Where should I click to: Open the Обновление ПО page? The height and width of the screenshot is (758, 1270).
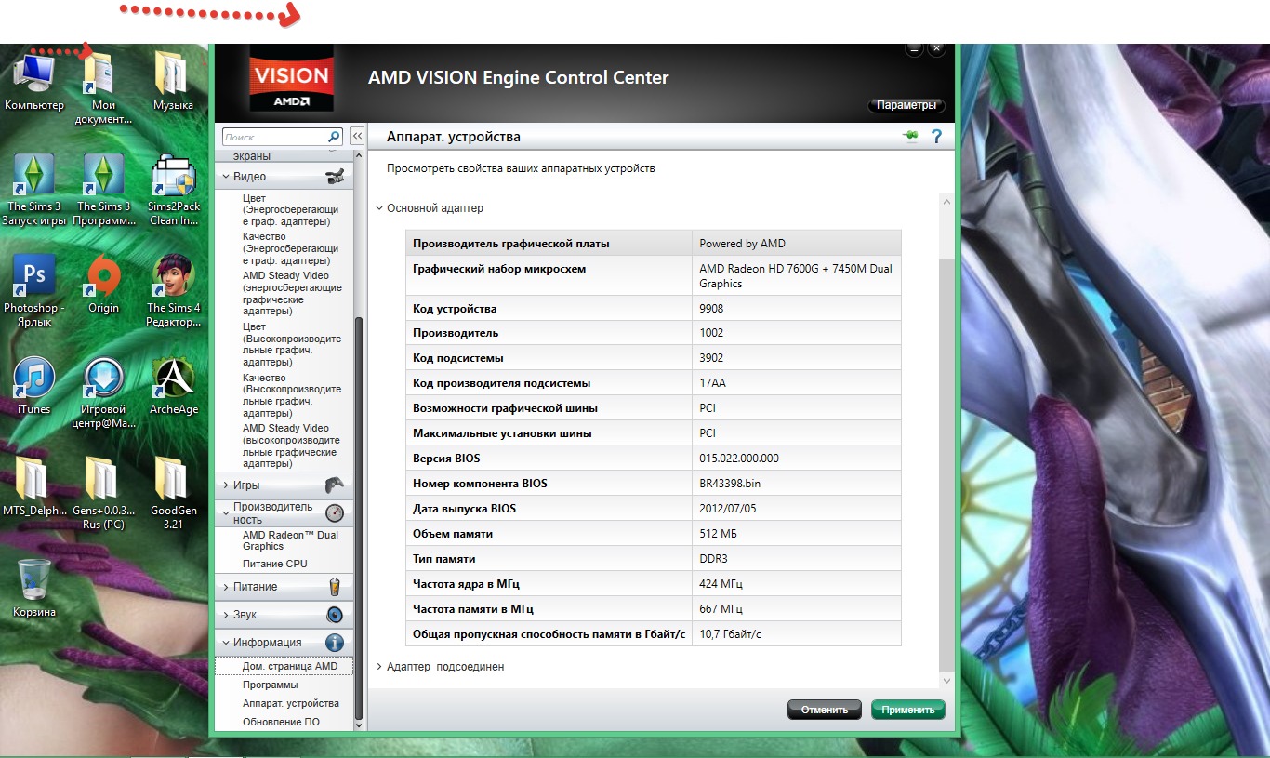point(281,722)
